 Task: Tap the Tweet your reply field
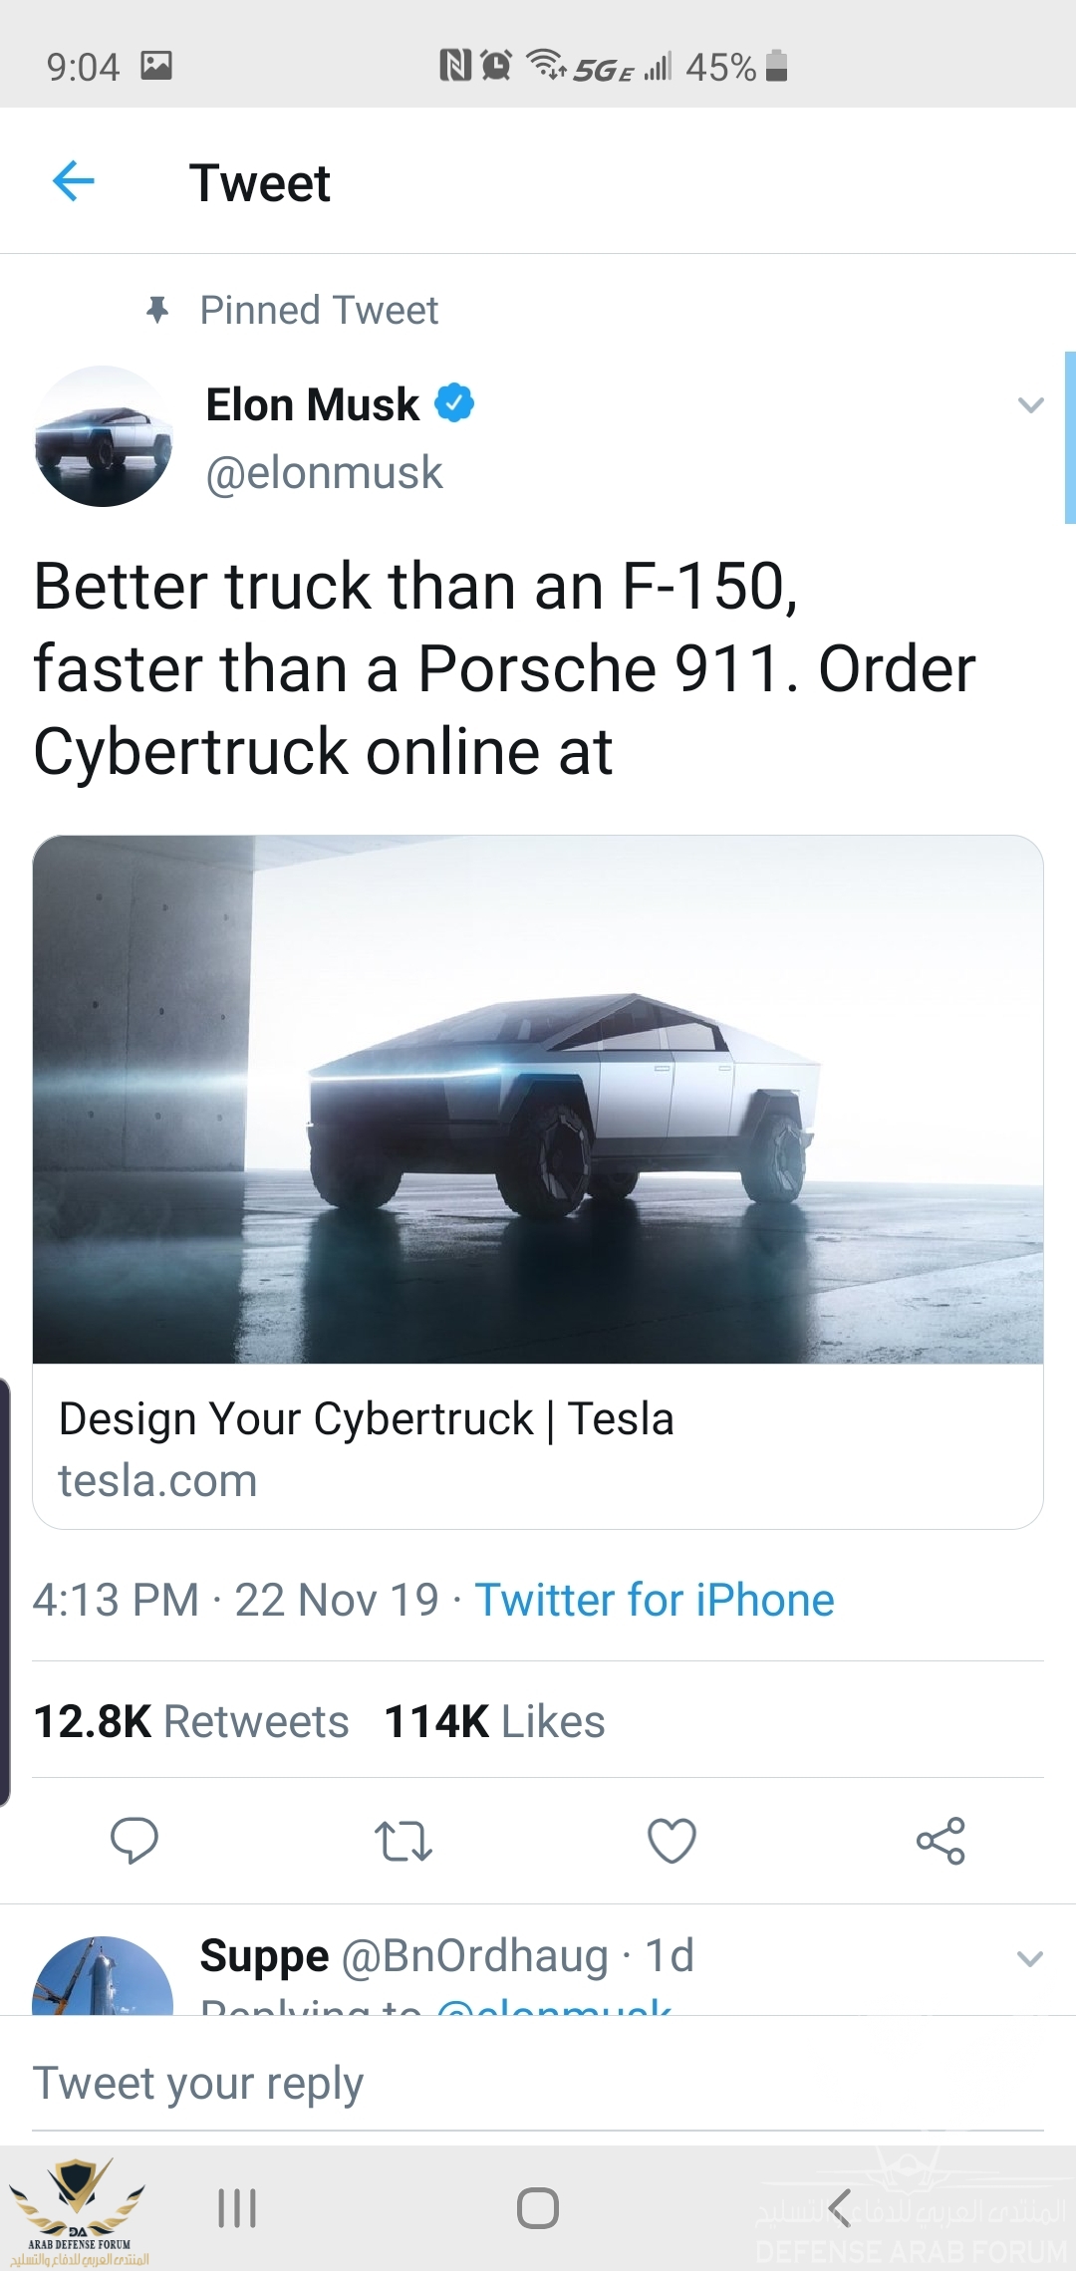(x=538, y=2083)
